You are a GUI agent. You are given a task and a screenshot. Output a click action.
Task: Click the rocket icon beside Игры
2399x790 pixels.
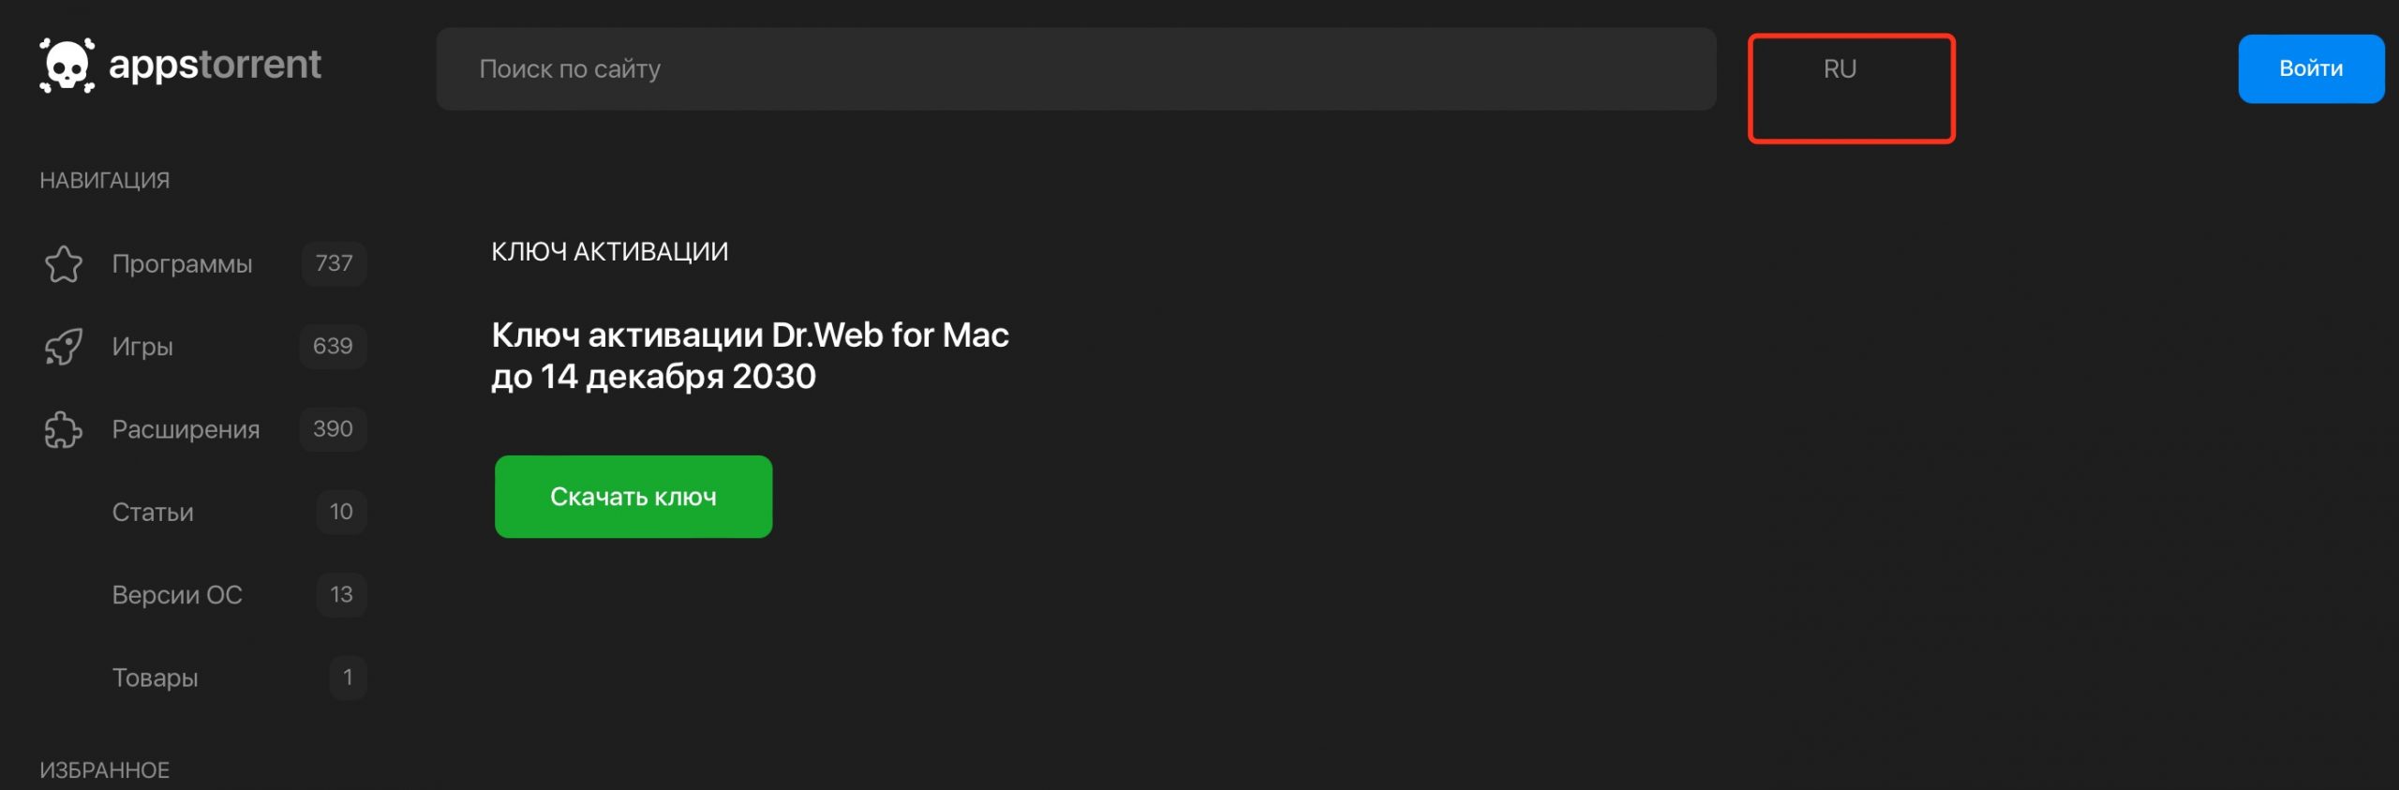pyautogui.click(x=64, y=347)
